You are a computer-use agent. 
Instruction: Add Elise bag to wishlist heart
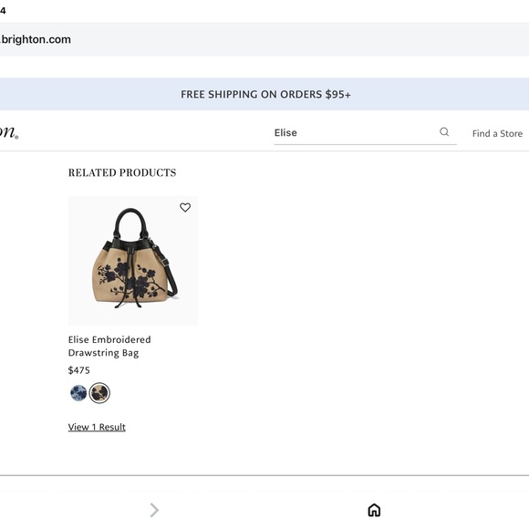[185, 207]
